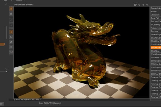Image resolution: width=161 pixels, height=107 pixels.
Task: Click the dimmed triangle mode icon in left toolbar
Action: click(11, 25)
